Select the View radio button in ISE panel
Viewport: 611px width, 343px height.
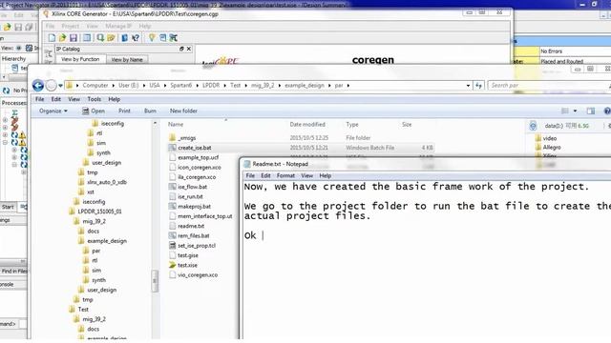tap(18, 48)
